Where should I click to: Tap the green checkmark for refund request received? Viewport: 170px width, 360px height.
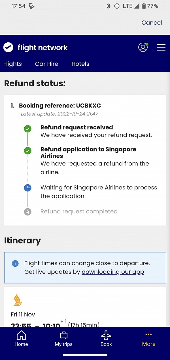(27, 129)
